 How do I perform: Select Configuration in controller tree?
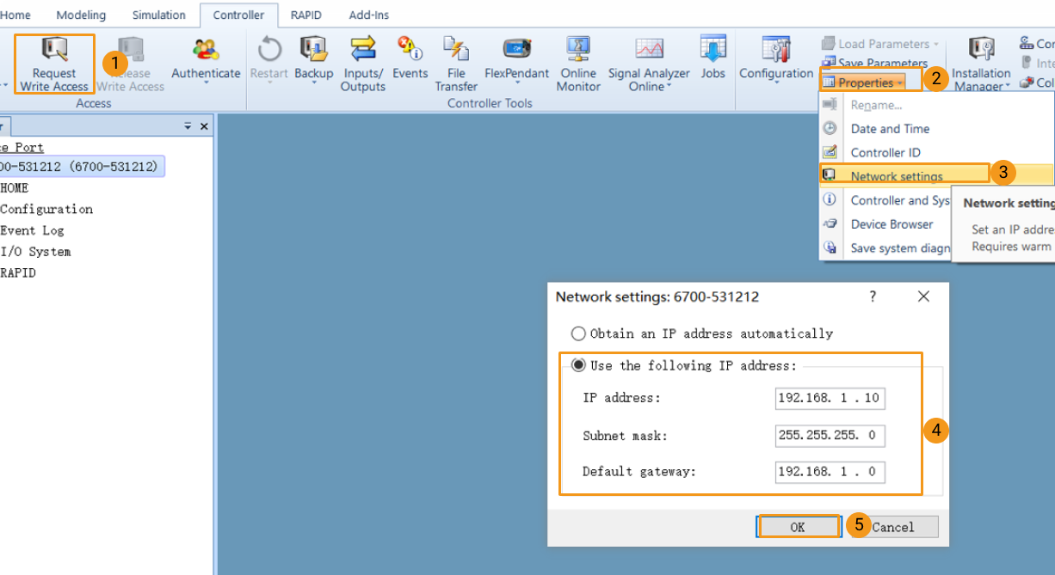click(x=46, y=209)
